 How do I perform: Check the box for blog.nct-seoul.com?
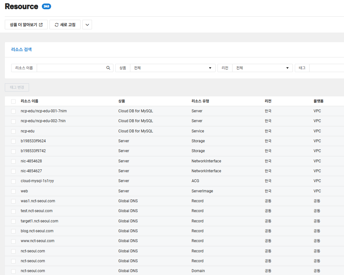pos(13,231)
